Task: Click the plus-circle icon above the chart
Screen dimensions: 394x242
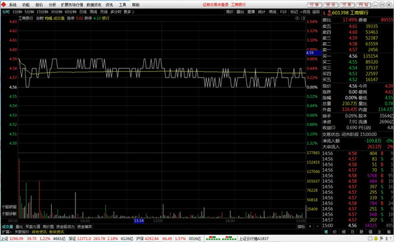Action: click(x=297, y=18)
